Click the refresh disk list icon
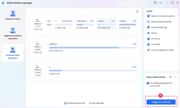The height and width of the screenshot is (108, 180). (137, 11)
